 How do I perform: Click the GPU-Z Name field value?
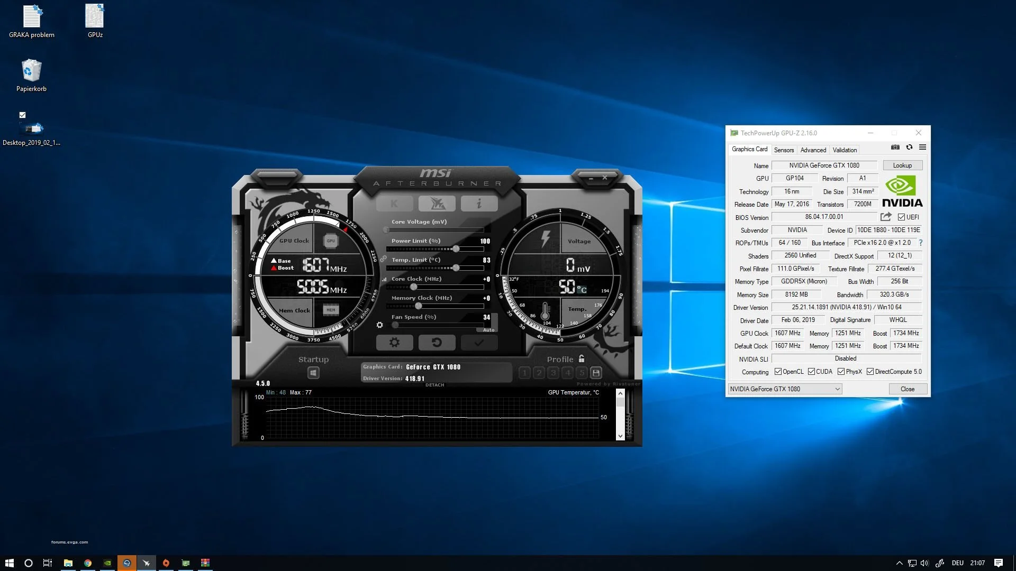click(824, 165)
